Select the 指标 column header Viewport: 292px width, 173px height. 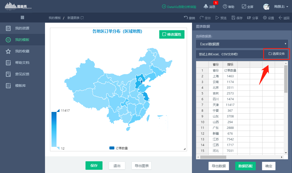(x=230, y=64)
